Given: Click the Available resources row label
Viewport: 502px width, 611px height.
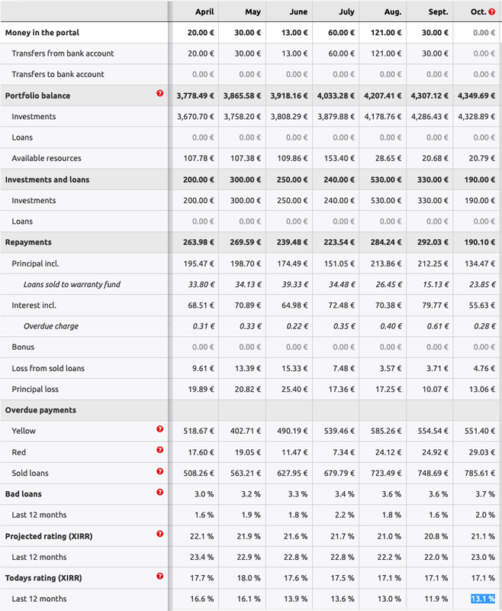Looking at the screenshot, I should point(47,158).
